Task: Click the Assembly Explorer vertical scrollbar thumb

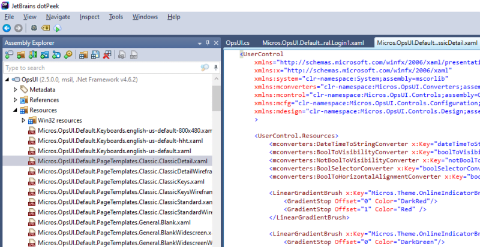Action: 216,98
